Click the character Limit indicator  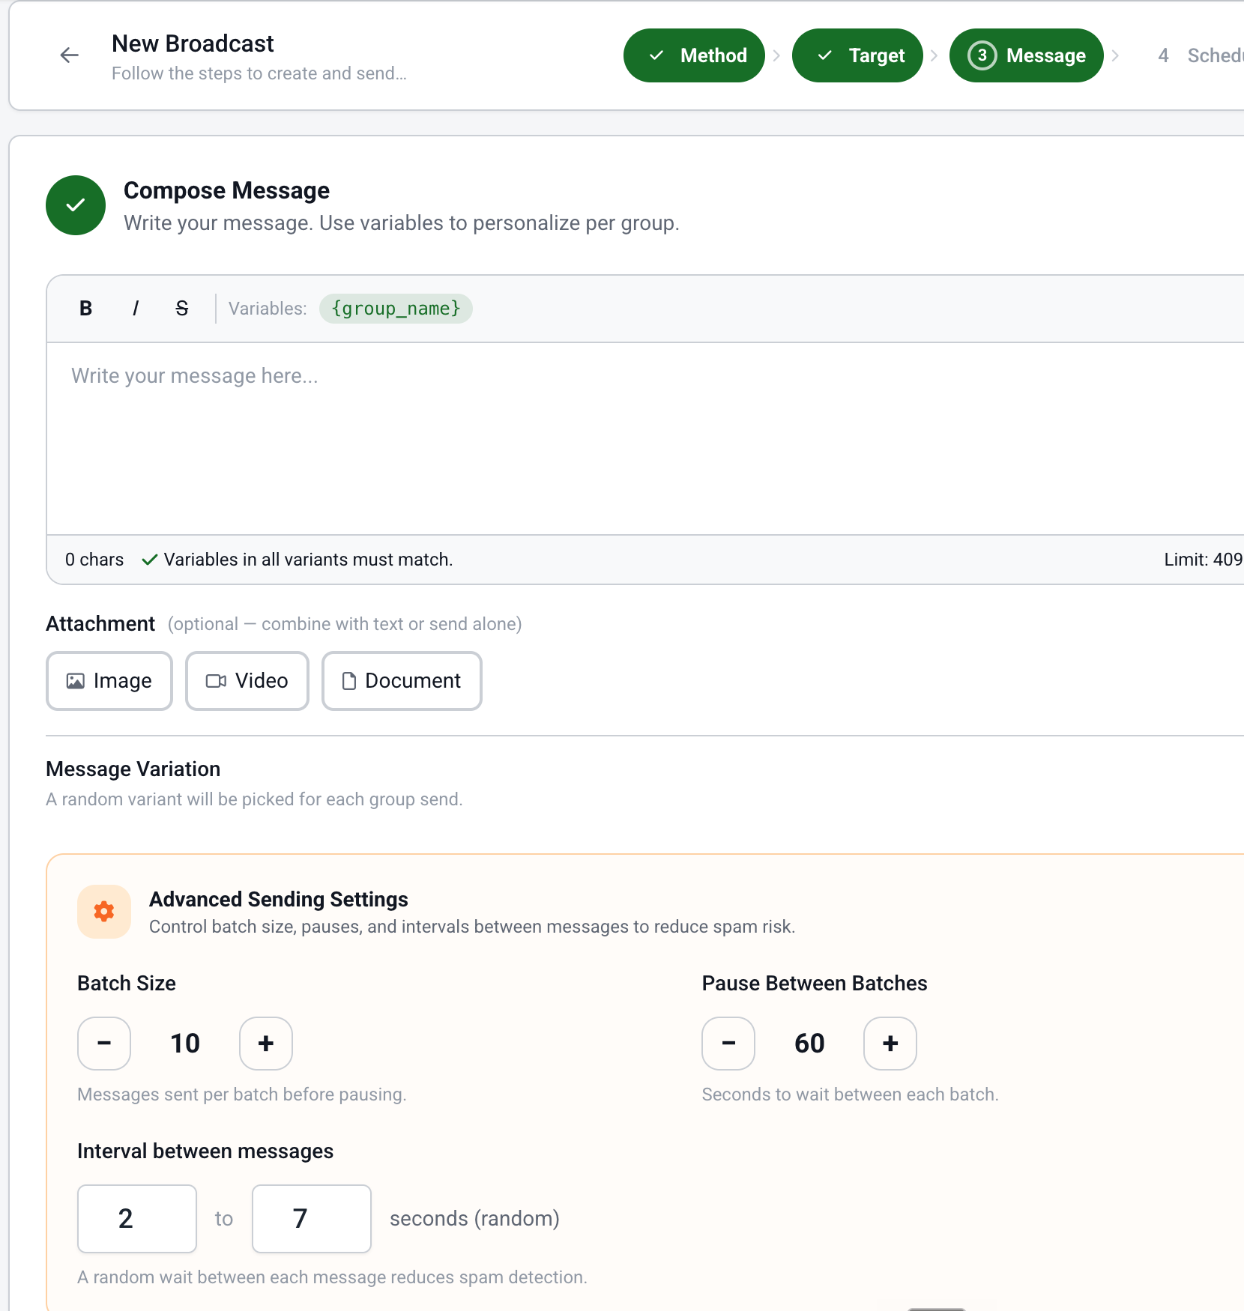[1203, 560]
